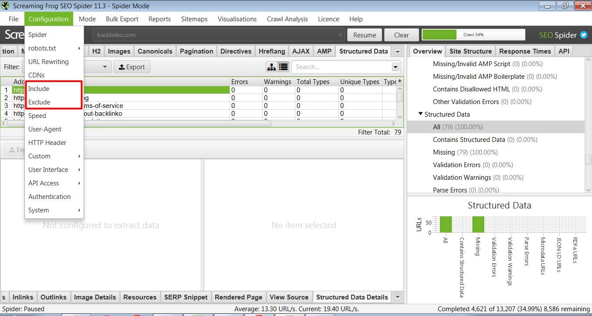Click in the Search field
592x316 pixels.
click(342, 67)
